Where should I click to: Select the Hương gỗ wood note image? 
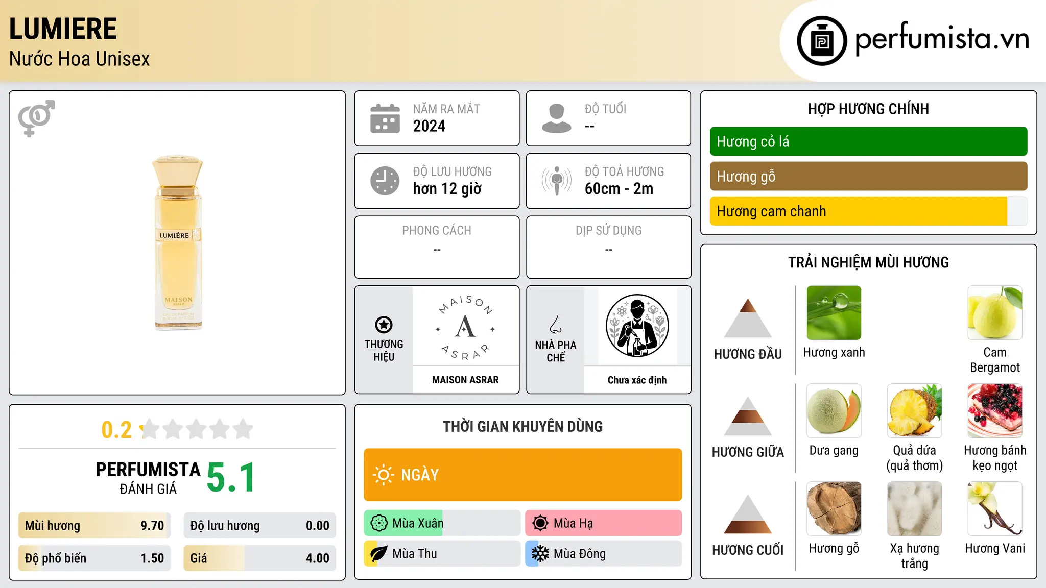(x=834, y=509)
